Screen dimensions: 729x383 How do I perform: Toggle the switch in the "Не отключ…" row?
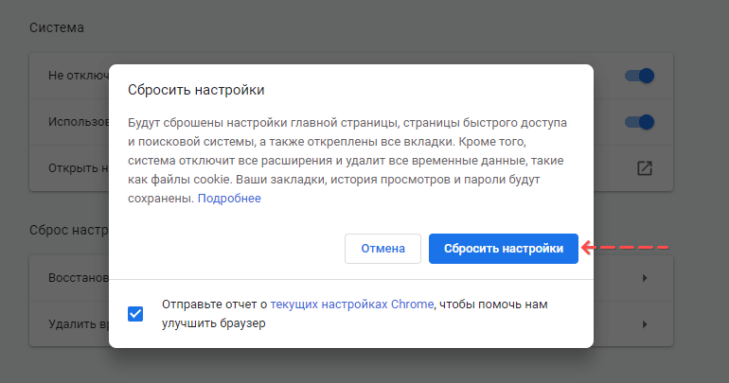point(640,76)
